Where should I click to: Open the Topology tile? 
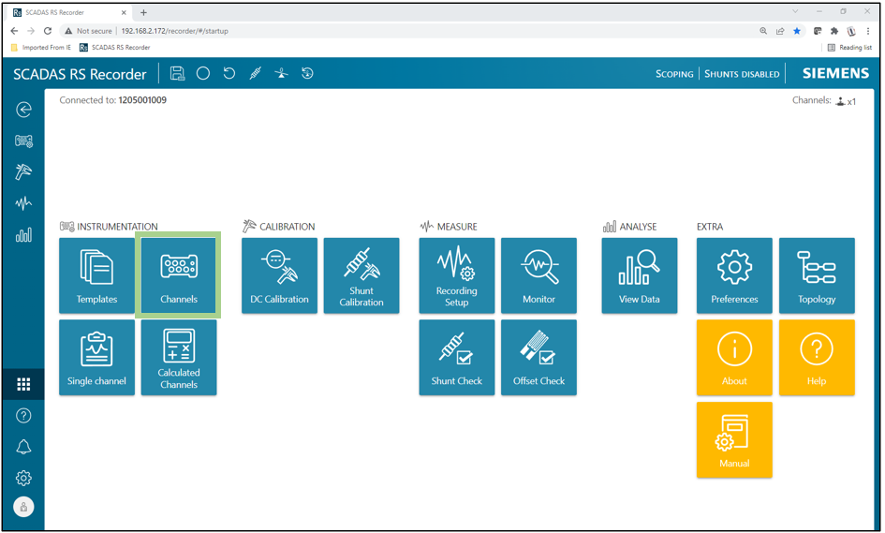[817, 275]
